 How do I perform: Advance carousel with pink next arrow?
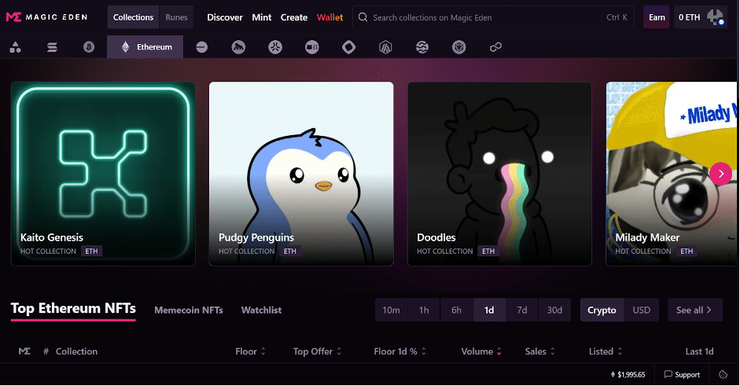(720, 174)
